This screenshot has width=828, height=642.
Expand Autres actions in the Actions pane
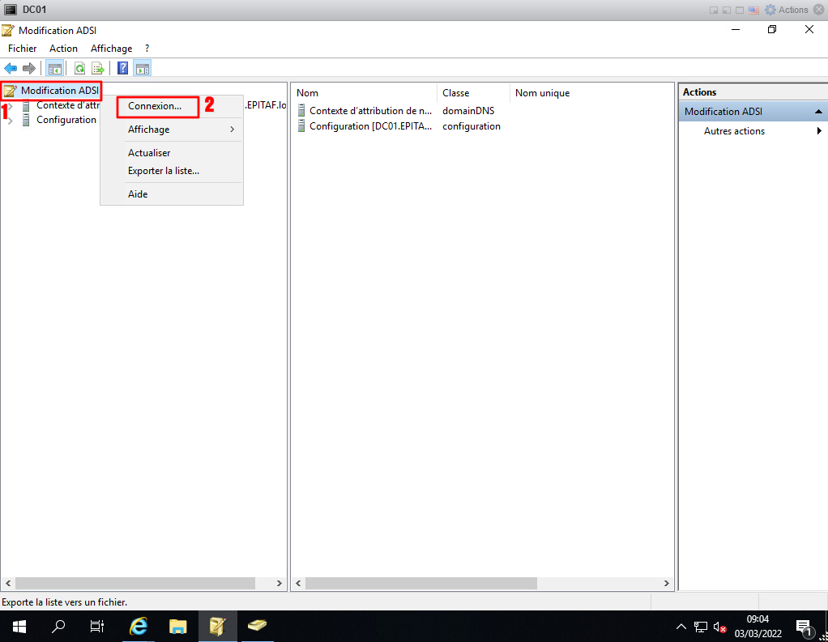point(734,131)
